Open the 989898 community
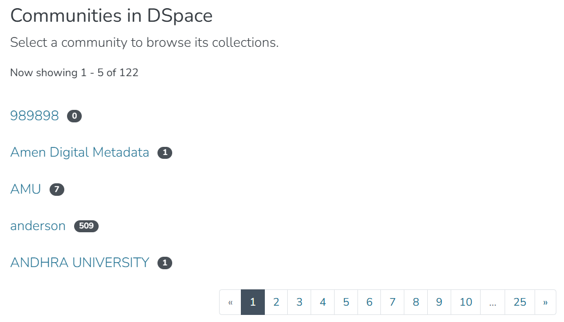 [34, 115]
